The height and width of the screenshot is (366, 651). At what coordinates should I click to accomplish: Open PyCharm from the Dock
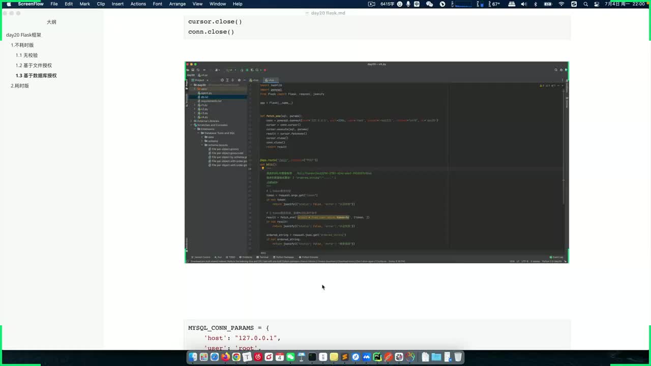tap(377, 357)
